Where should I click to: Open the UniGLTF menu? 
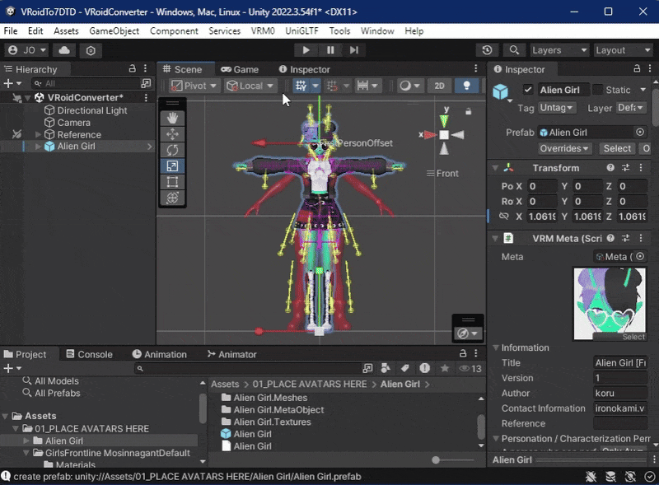[x=301, y=30]
